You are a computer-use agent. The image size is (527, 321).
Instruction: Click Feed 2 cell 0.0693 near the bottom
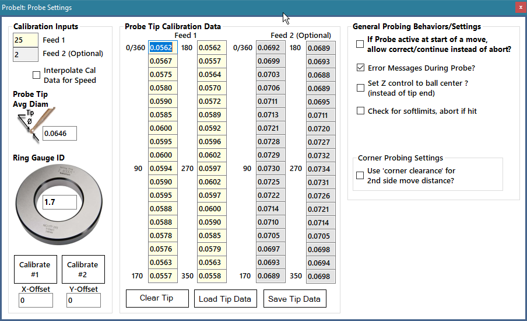pyautogui.click(x=271, y=263)
